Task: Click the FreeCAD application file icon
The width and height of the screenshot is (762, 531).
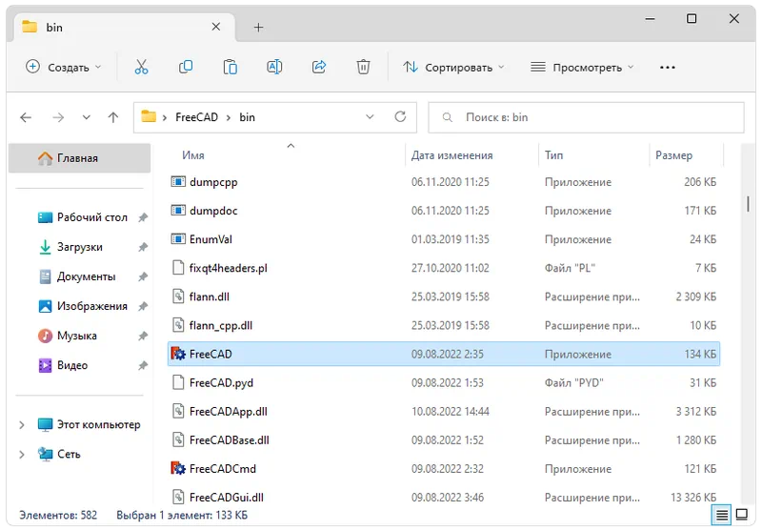Action: coord(178,354)
